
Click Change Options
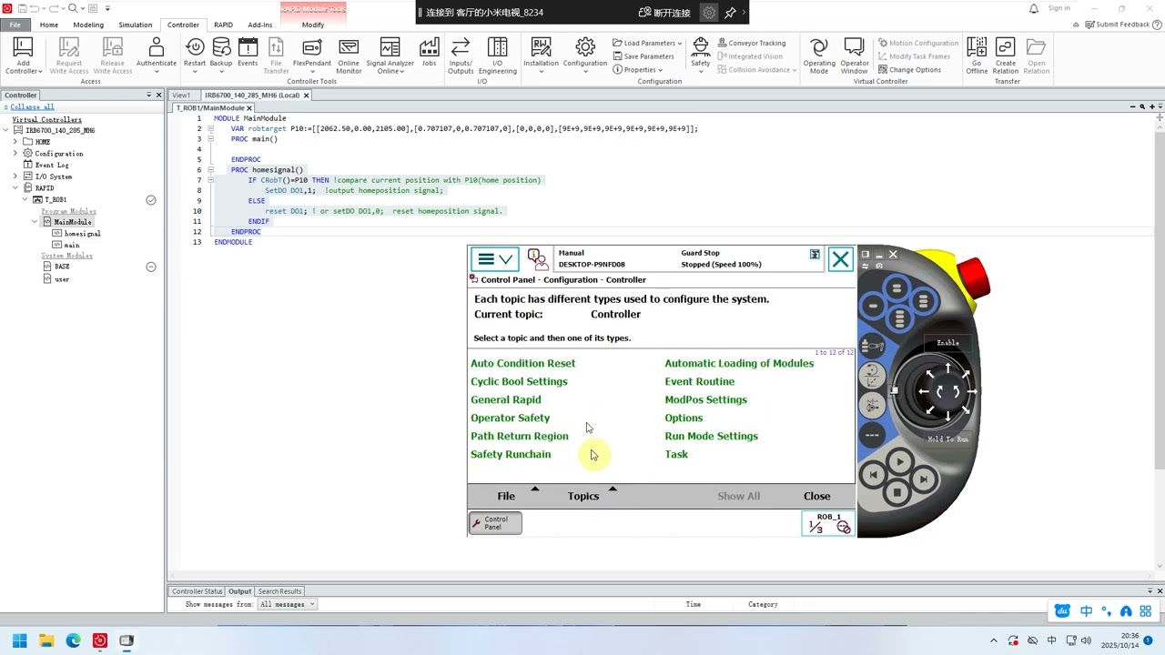[x=909, y=70]
